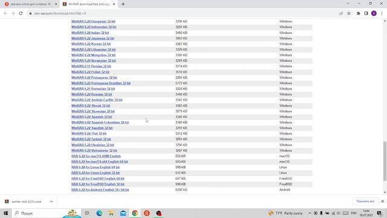Download WinRAR 6.22 Italian 32 bit
The width and height of the screenshot is (387, 218).
90,33
